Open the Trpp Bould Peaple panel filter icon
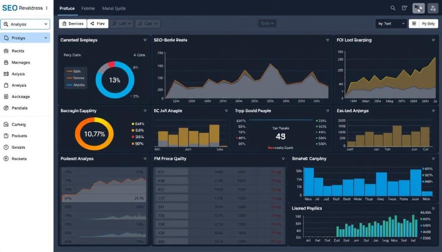Image resolution: width=442 pixels, height=252 pixels. (x=328, y=111)
